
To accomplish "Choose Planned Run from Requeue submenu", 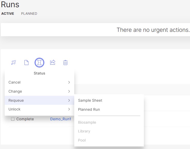I will tap(89, 109).
